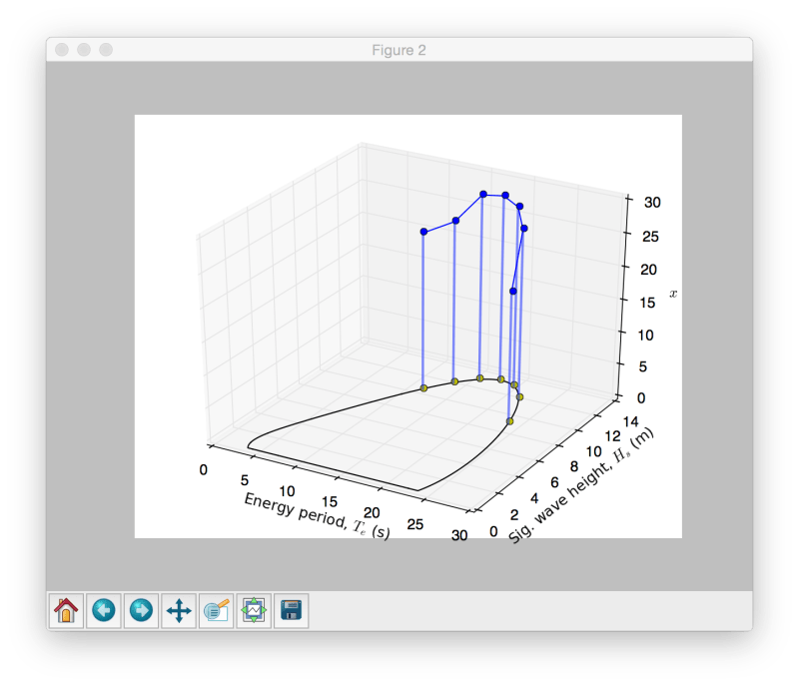This screenshot has height=686, width=799.
Task: Save the figure using the floppy disk icon
Action: pyautogui.click(x=290, y=609)
